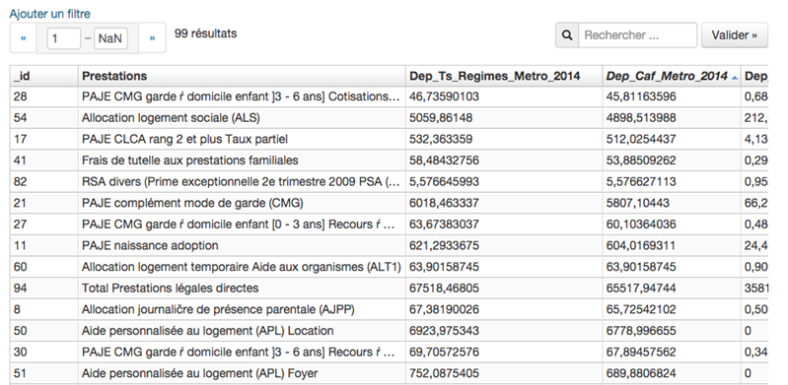Select 'Frais de tutelle aux prestations familiales' cell
The image size is (788, 385).
click(x=242, y=160)
